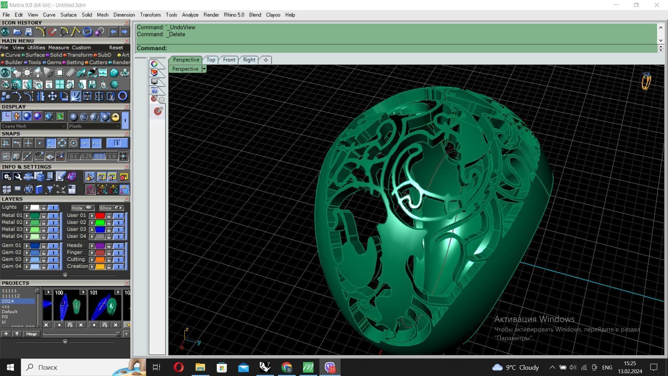Click the Projects thumbnail size slider handle

118,334
